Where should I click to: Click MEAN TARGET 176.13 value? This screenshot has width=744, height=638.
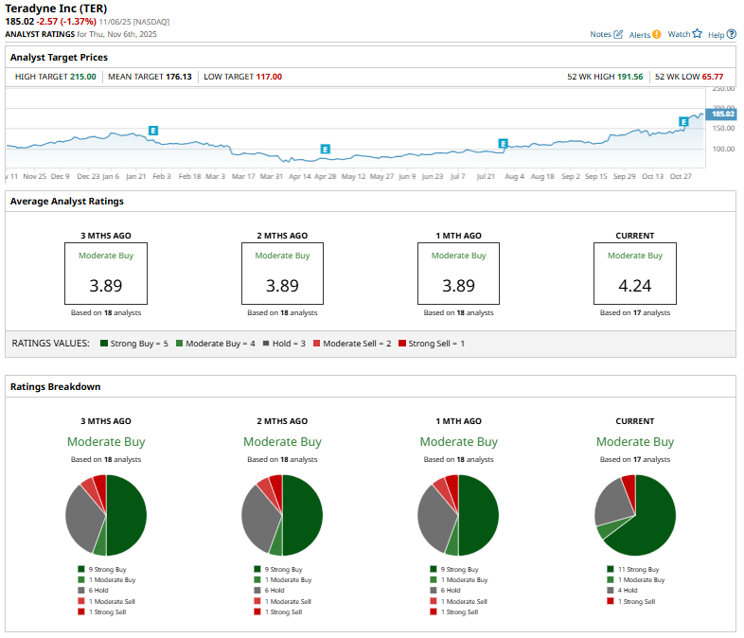pyautogui.click(x=178, y=77)
